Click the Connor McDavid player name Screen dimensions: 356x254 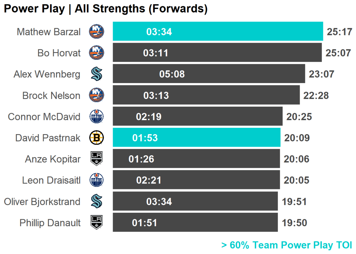[x=44, y=117]
